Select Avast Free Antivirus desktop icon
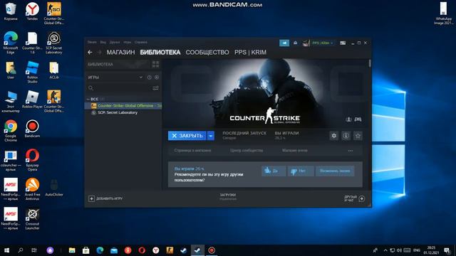The height and width of the screenshot is (256, 456). [32, 189]
